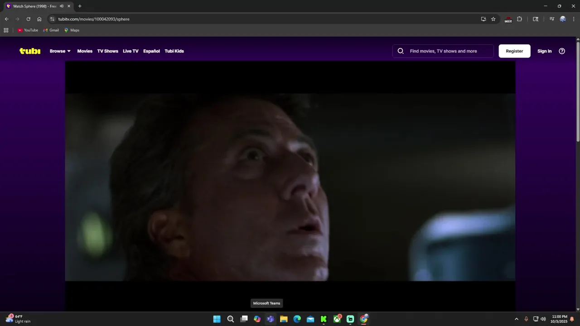Open the Mail app on taskbar

click(310, 319)
